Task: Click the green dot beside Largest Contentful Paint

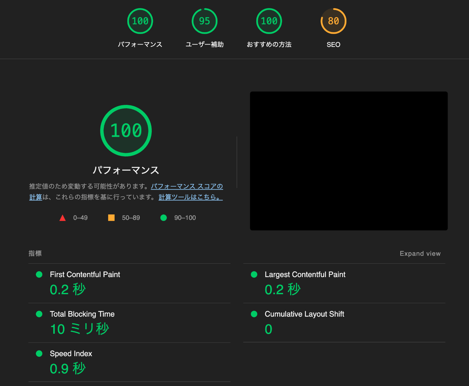Action: point(254,274)
